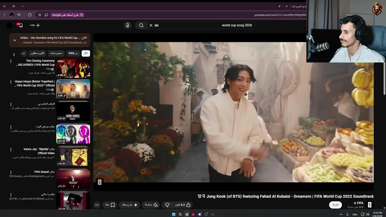This screenshot has height=217, width=386.
Task: Dislike the video with thumbs down
Action: [167, 205]
